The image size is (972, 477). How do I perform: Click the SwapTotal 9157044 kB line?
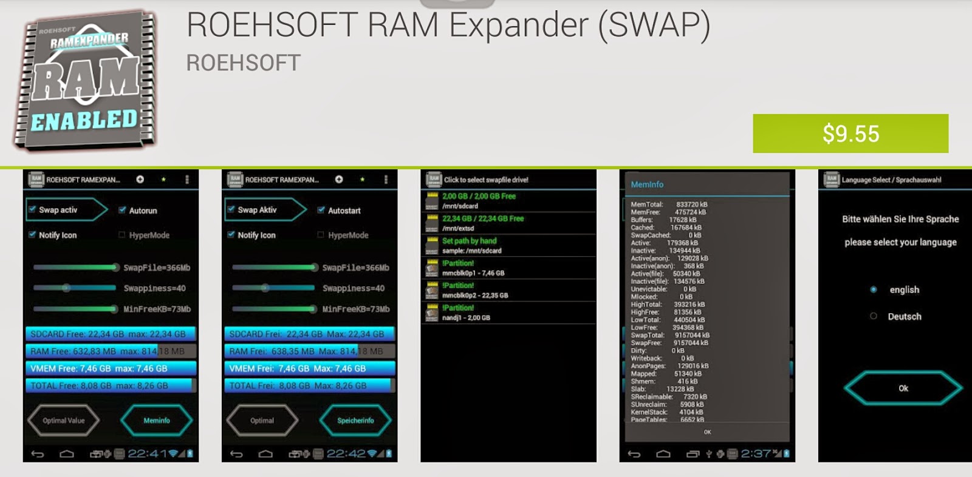pyautogui.click(x=670, y=335)
